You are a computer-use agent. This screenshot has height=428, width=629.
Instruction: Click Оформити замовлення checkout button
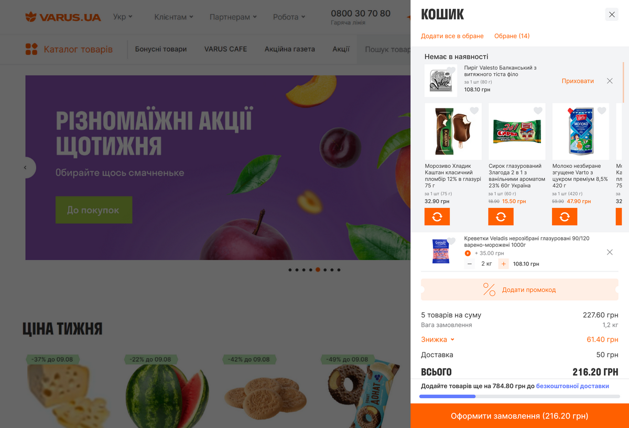[519, 416]
